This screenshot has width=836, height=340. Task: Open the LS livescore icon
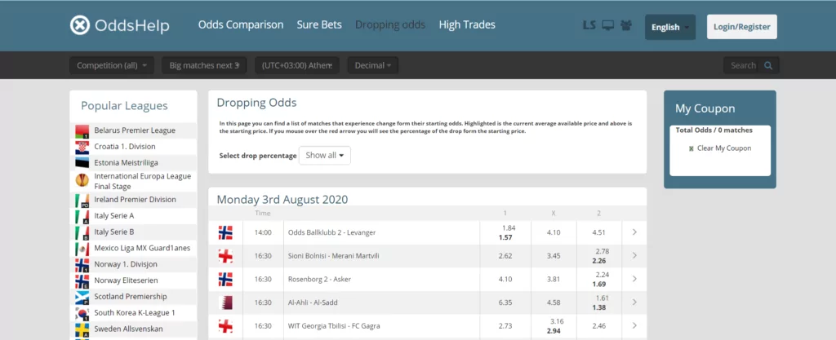pyautogui.click(x=589, y=25)
